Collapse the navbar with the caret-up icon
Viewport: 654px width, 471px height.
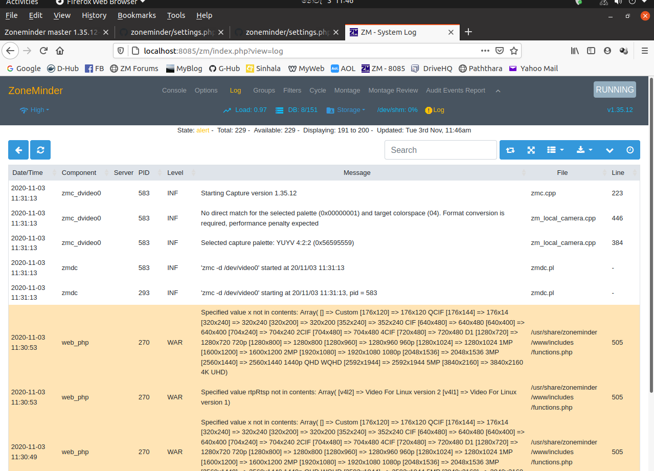click(x=498, y=91)
